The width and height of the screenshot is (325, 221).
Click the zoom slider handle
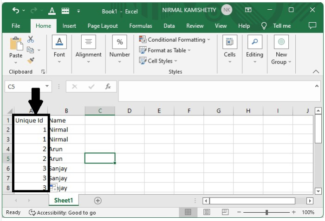click(266, 212)
